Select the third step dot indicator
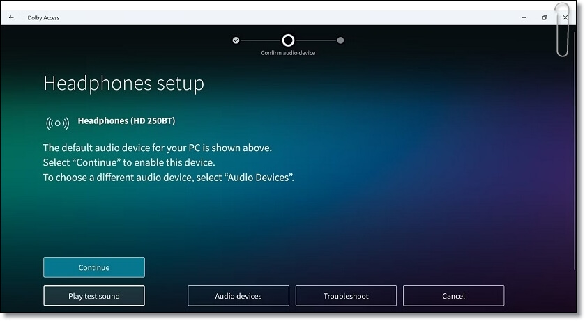The height and width of the screenshot is (321, 585). [x=340, y=40]
